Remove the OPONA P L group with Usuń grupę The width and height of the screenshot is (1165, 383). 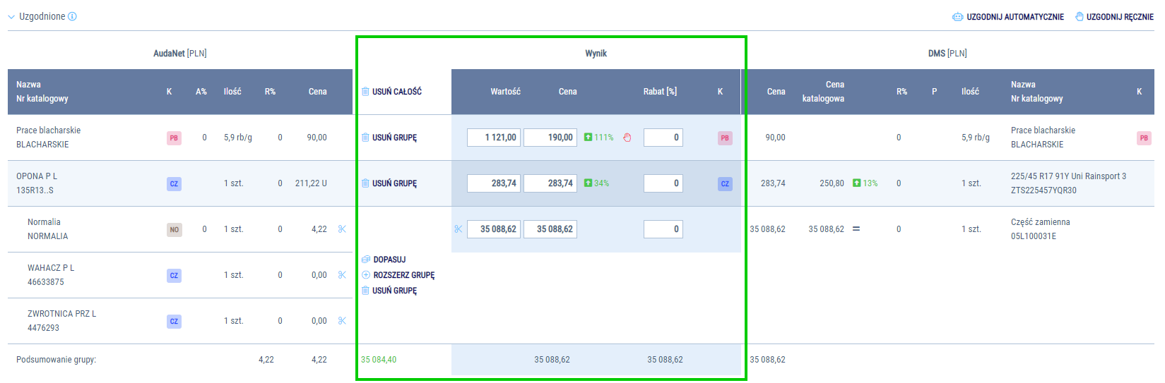(389, 183)
